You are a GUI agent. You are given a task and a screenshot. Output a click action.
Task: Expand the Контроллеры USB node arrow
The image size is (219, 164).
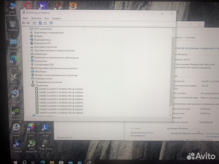[29, 65]
